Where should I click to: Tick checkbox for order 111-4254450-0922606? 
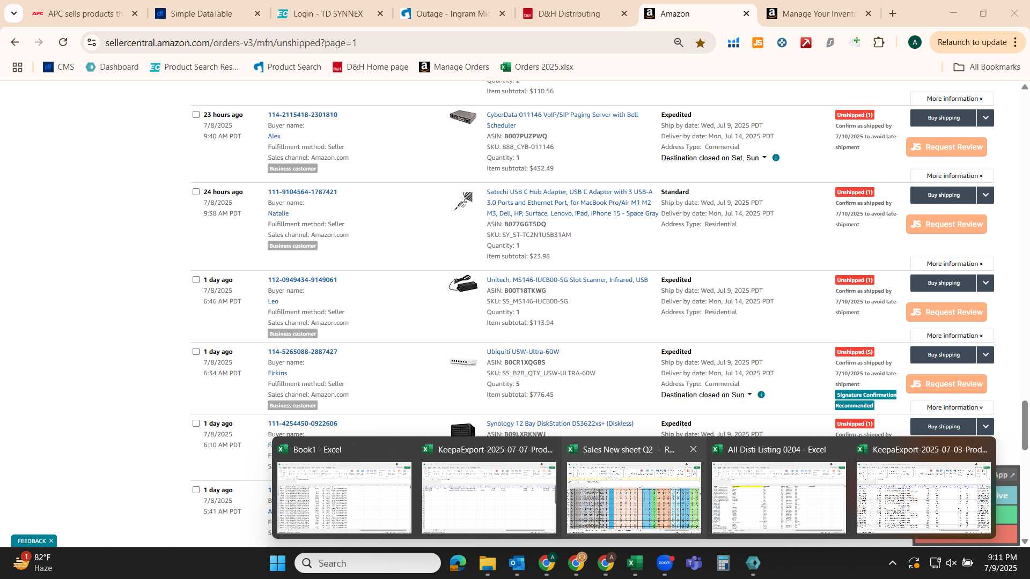[x=196, y=423]
